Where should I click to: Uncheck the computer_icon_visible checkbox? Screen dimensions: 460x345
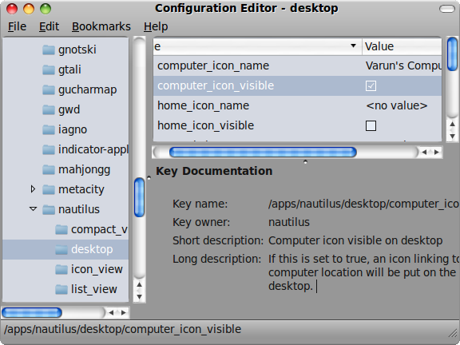point(371,86)
